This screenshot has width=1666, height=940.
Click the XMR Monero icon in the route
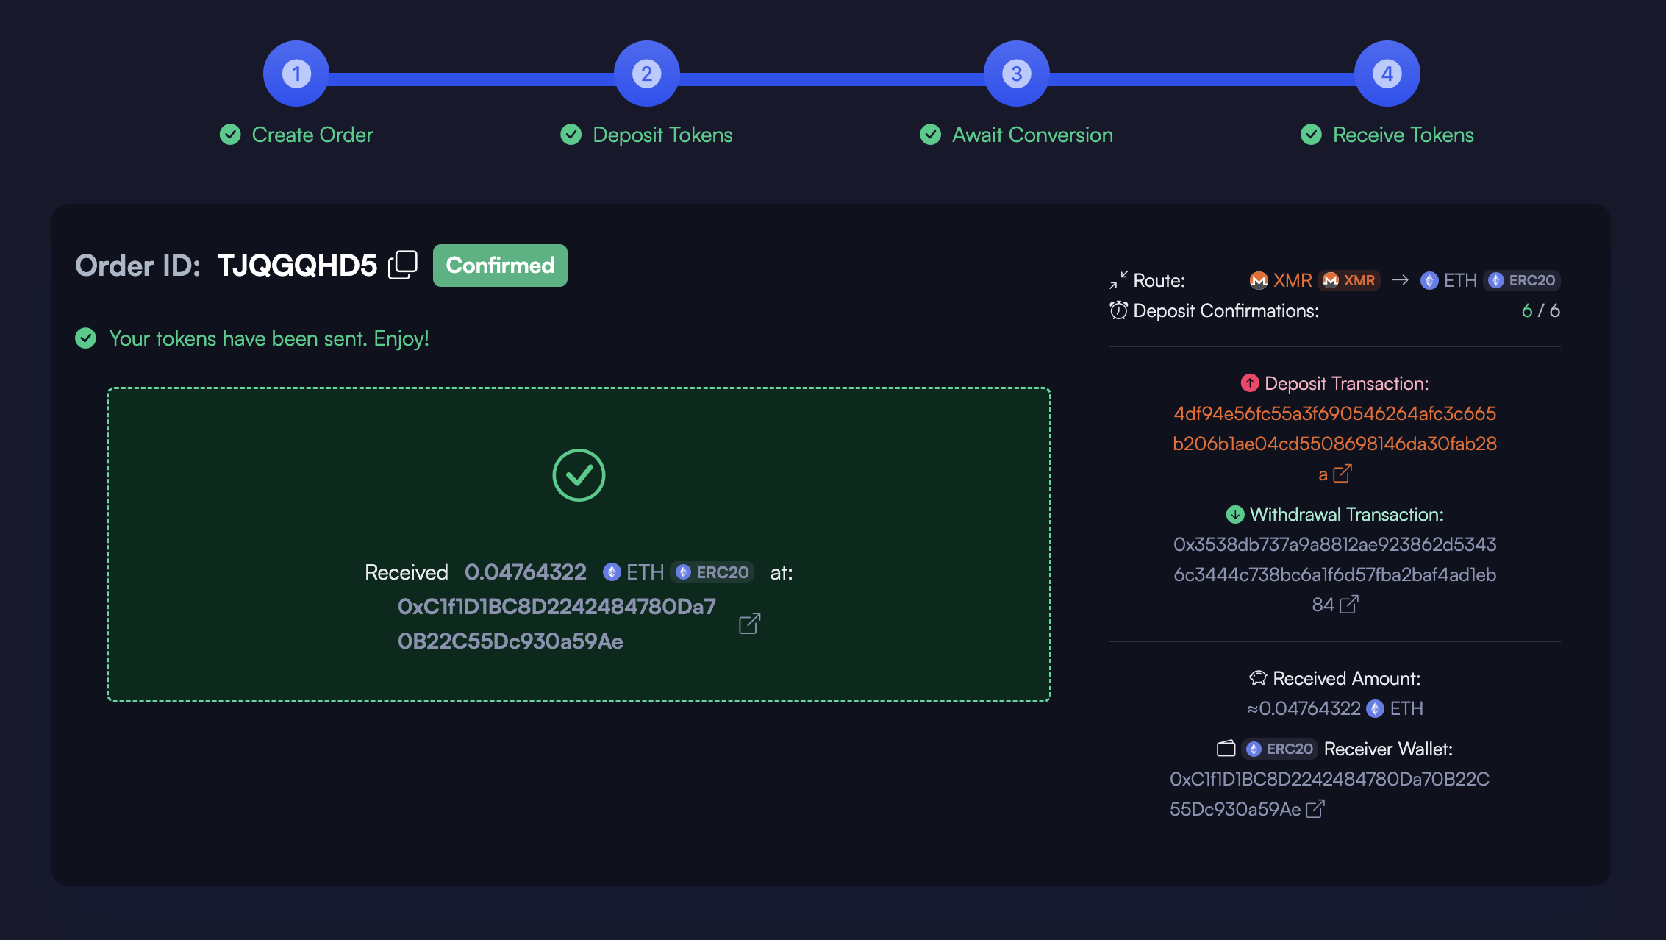(x=1259, y=280)
